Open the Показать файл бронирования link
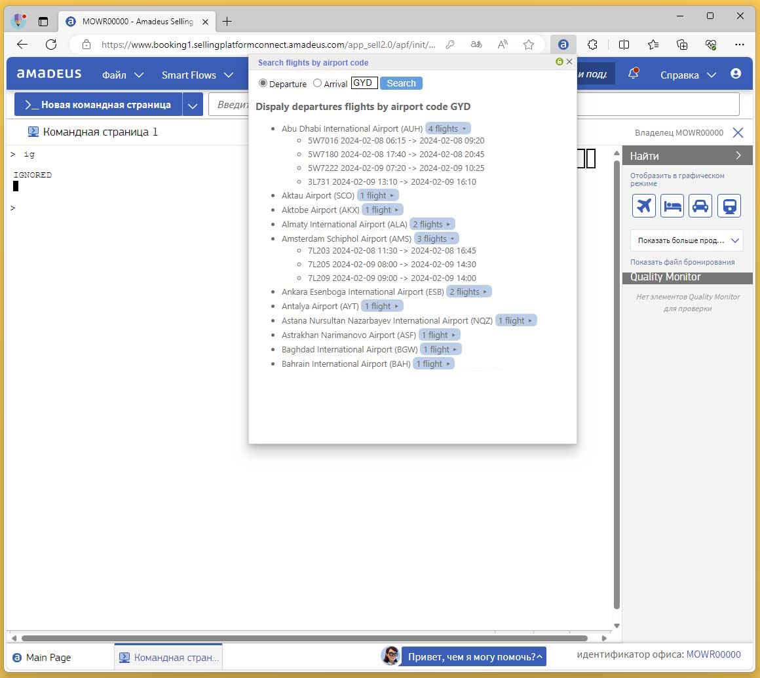Image resolution: width=760 pixels, height=678 pixels. (x=682, y=262)
